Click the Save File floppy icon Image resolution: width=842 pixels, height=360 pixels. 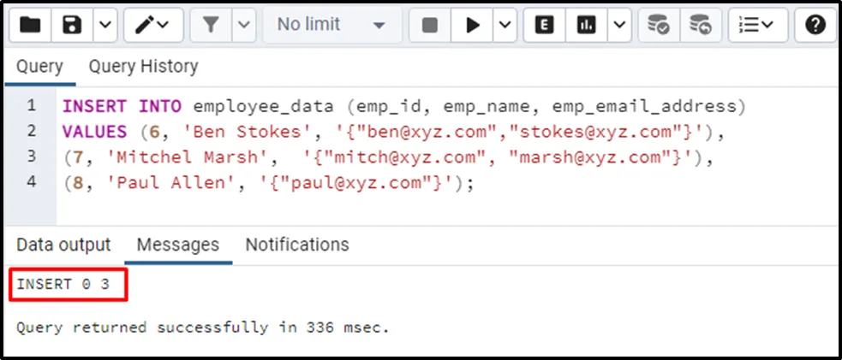pyautogui.click(x=72, y=26)
